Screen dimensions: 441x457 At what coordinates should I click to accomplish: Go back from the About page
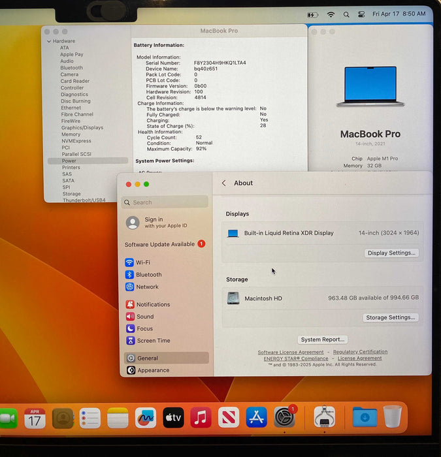click(x=223, y=183)
